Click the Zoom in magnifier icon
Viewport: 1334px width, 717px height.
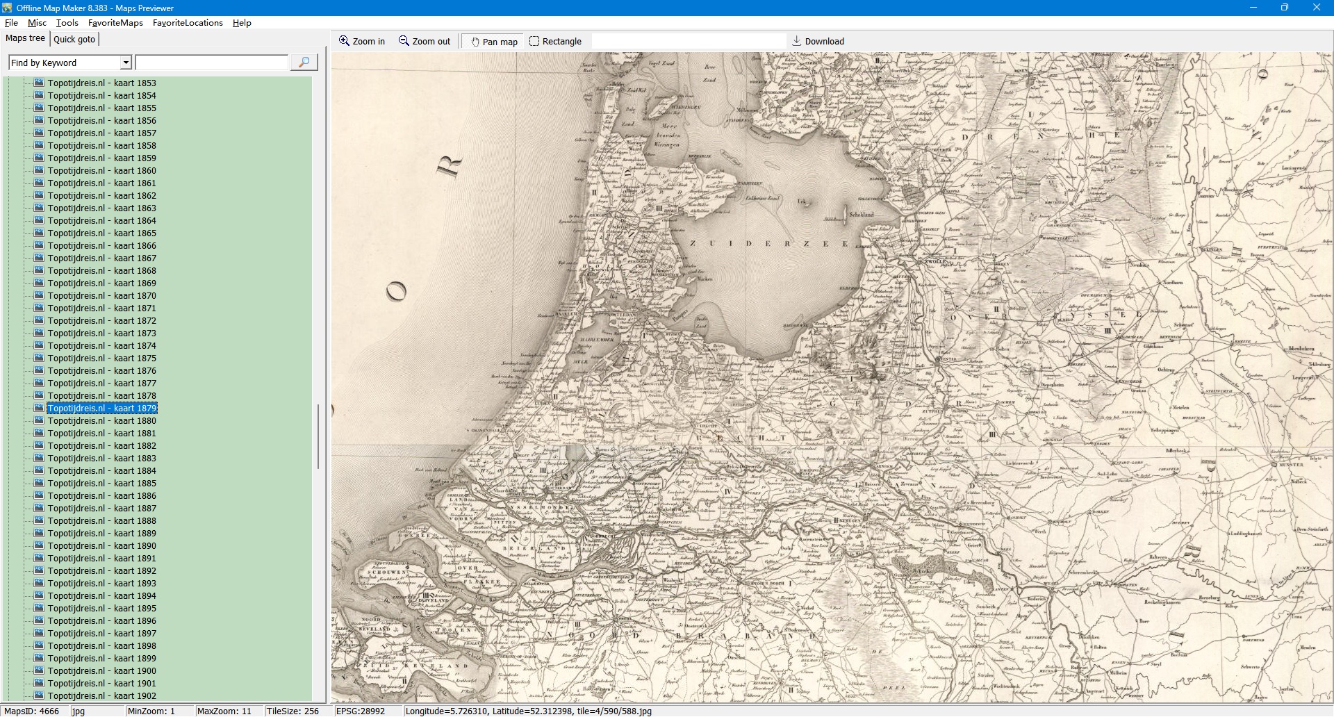(344, 41)
